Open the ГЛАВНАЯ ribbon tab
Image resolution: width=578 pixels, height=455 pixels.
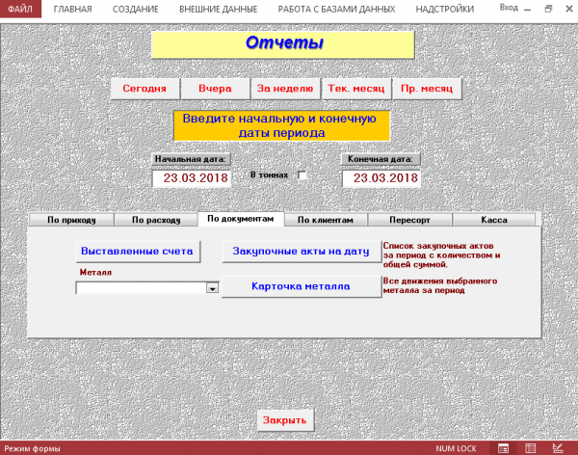pyautogui.click(x=72, y=9)
